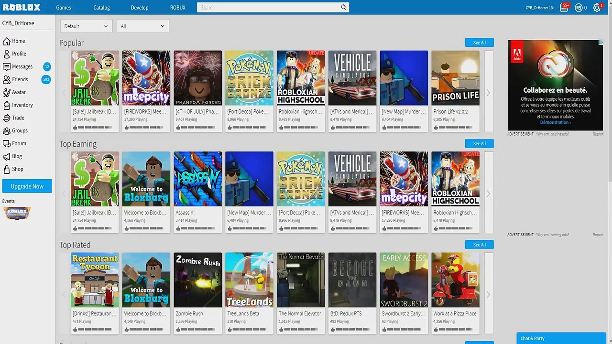Click the Trade sidebar icon
Image resolution: width=612 pixels, height=344 pixels.
pyautogui.click(x=7, y=118)
